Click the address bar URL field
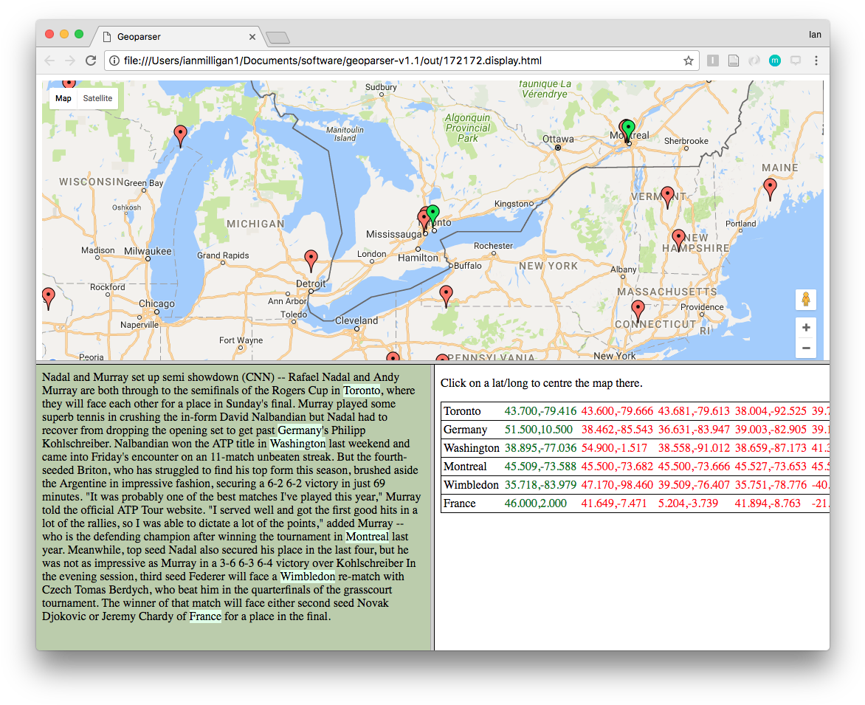The height and width of the screenshot is (705, 865). pyautogui.click(x=403, y=61)
